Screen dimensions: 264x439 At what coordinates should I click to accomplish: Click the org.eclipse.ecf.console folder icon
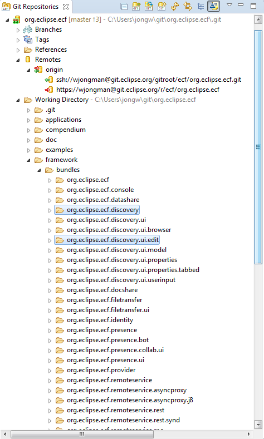point(60,190)
